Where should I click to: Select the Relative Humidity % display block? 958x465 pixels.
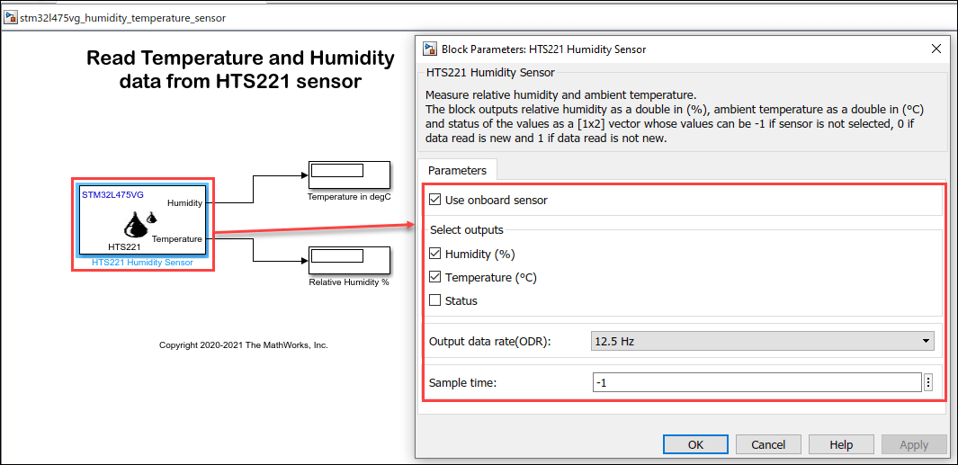348,259
